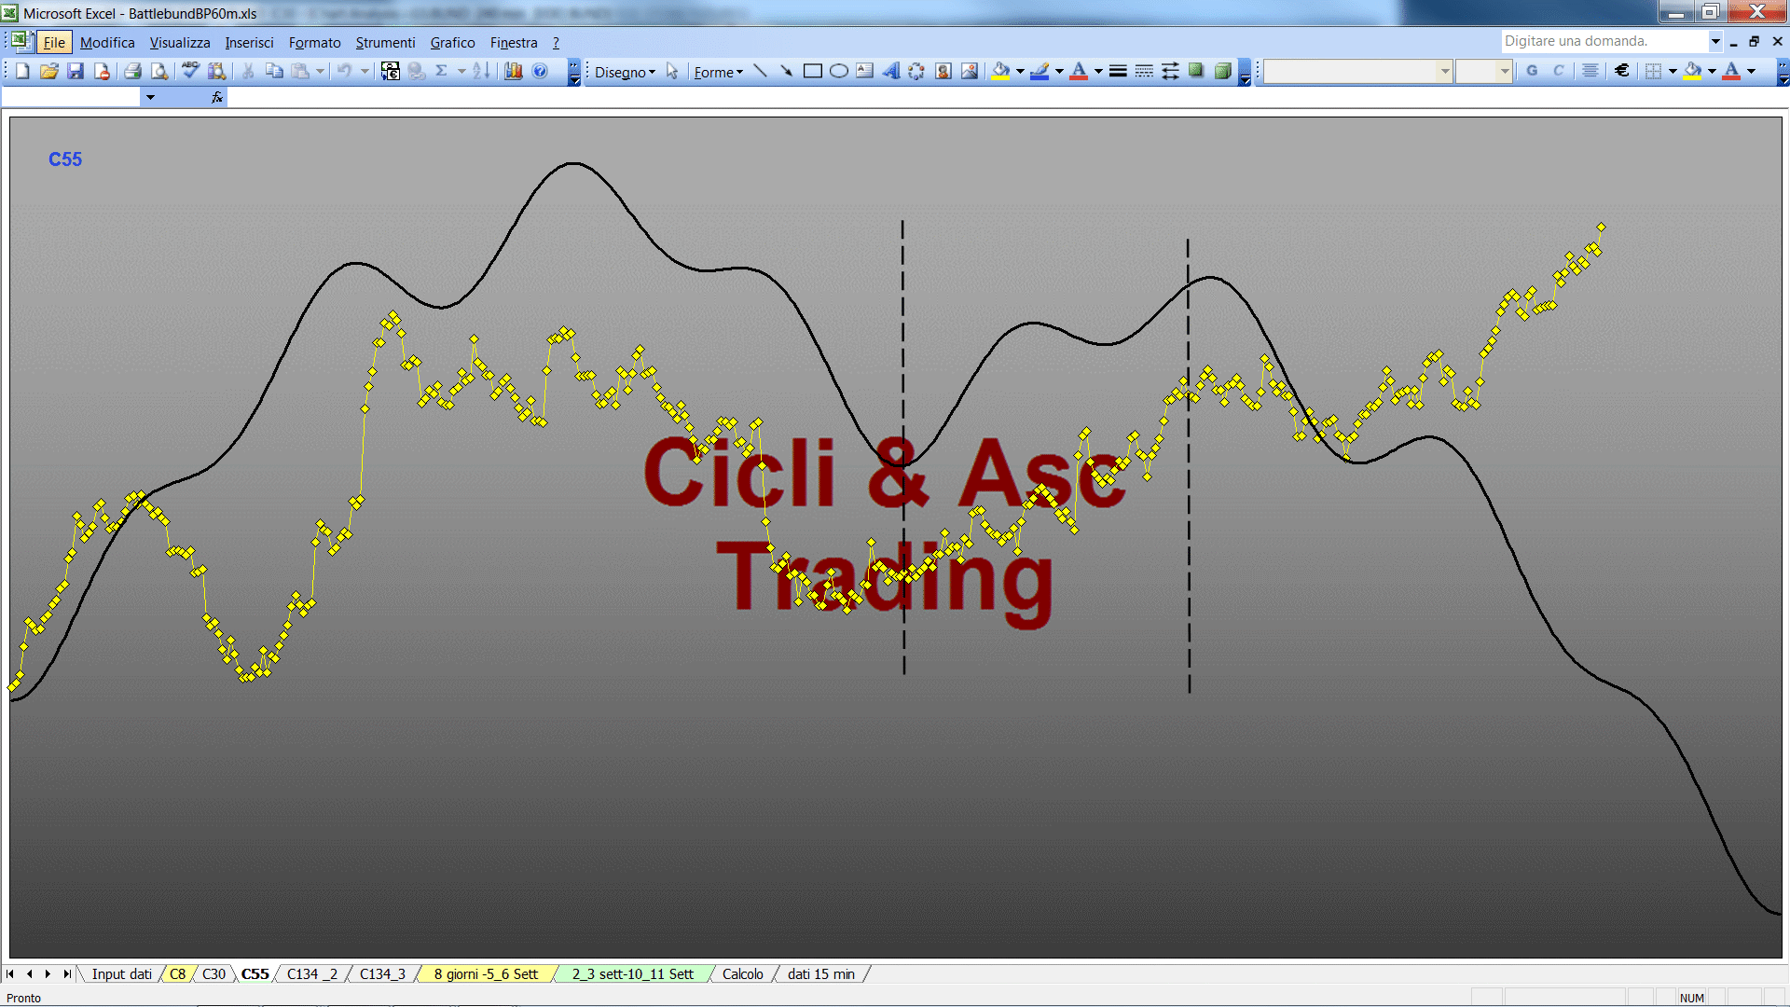The height and width of the screenshot is (1007, 1790).
Task: Insert Clip Art
Action: (943, 71)
